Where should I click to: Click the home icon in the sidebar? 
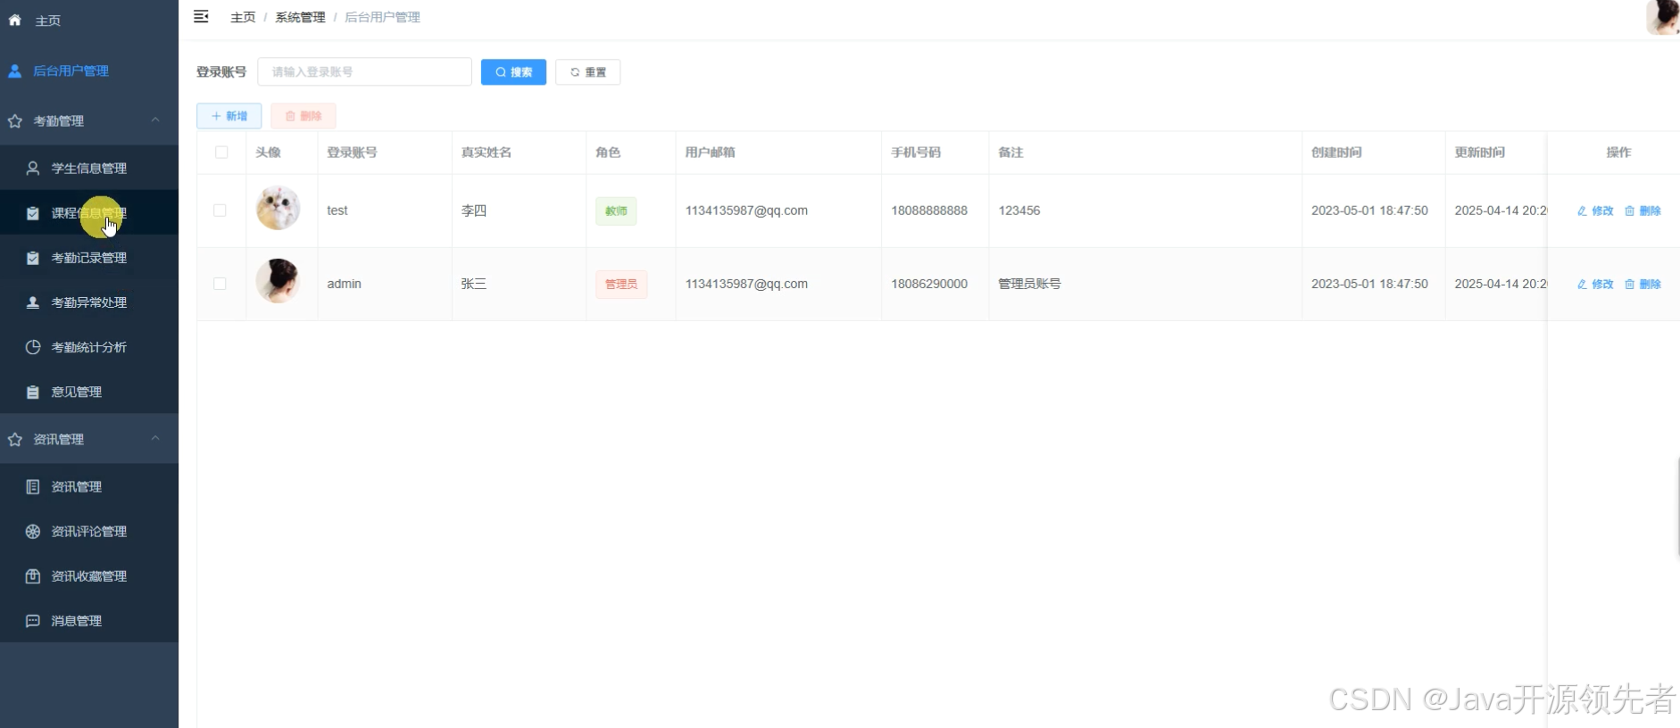(x=14, y=20)
